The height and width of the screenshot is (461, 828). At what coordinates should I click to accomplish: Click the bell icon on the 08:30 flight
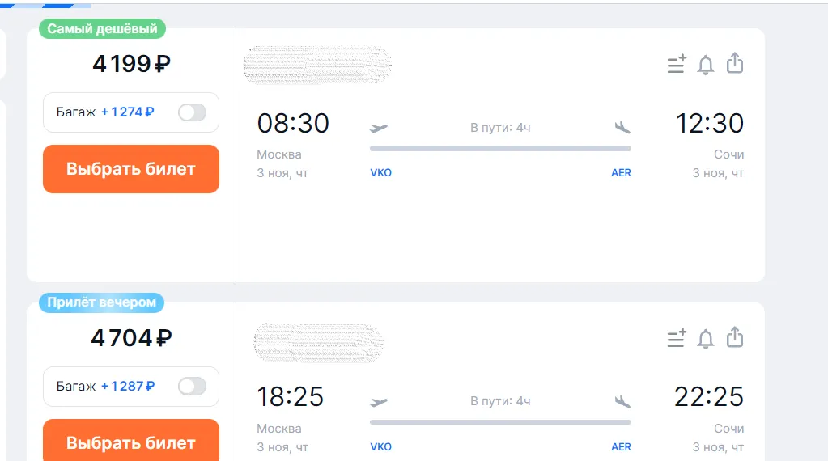[x=706, y=65]
